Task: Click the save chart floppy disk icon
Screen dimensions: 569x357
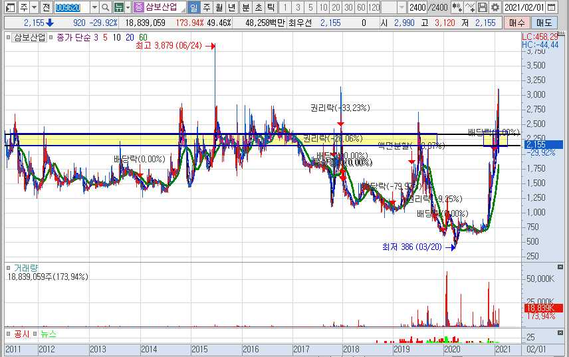Action: coord(483,7)
